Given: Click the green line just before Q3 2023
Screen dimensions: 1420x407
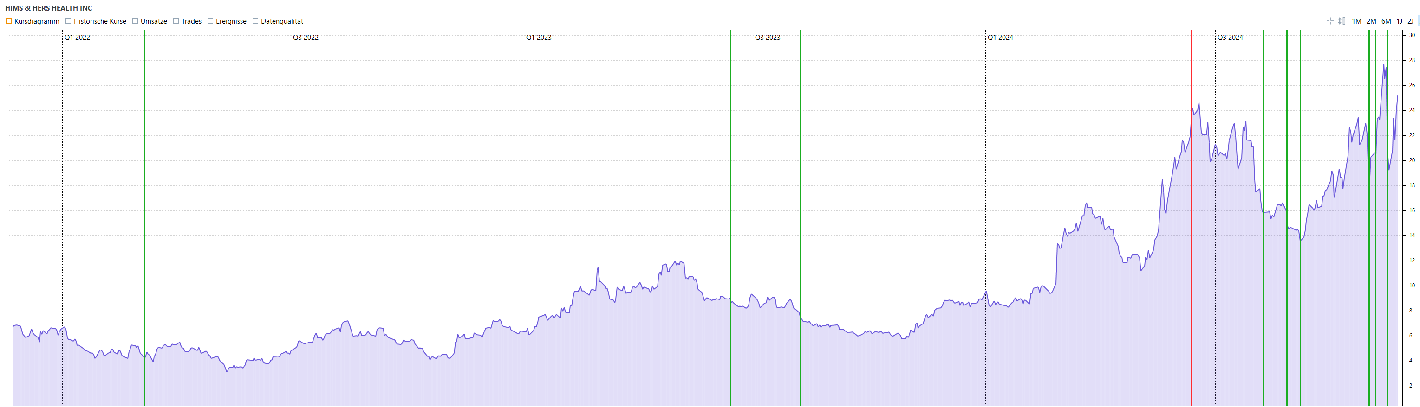Looking at the screenshot, I should (x=731, y=218).
